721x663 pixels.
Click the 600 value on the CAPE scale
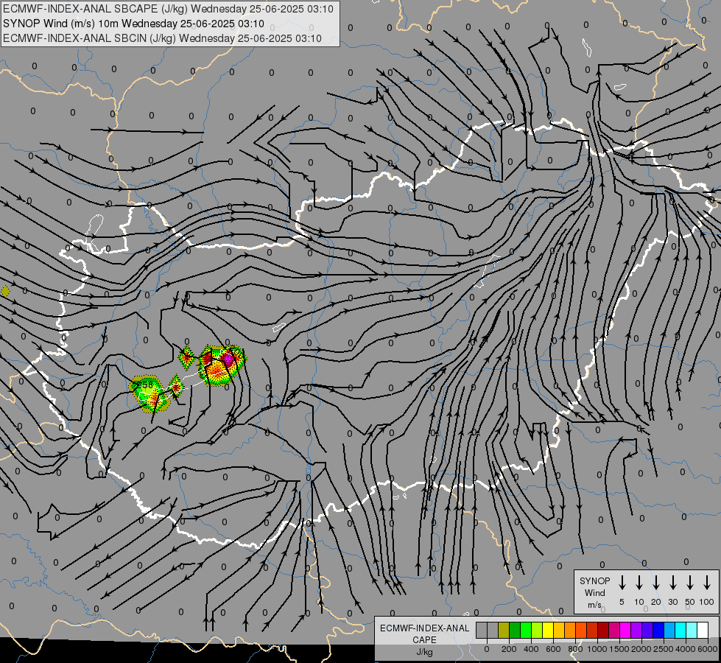click(553, 649)
